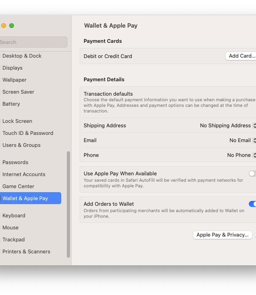The height and width of the screenshot is (295, 256).
Task: Open the Email selection dropdown
Action: [x=242, y=140]
